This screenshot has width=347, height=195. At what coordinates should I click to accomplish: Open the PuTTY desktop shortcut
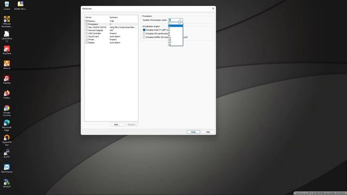(x=7, y=154)
